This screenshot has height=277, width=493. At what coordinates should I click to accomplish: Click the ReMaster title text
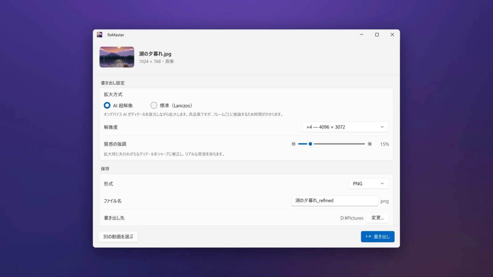(116, 35)
